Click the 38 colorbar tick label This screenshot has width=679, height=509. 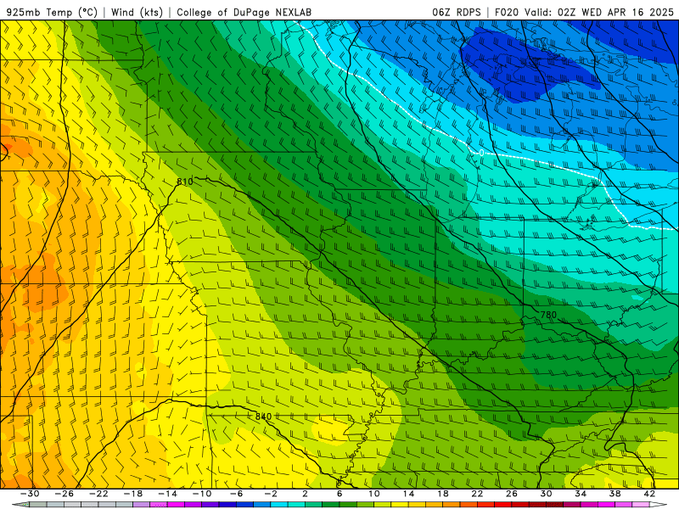tap(614, 494)
